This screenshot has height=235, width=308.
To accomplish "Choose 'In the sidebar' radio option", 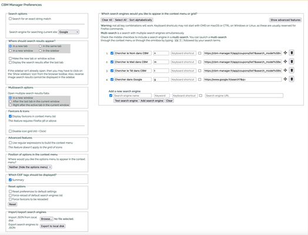I will (x=41, y=51).
